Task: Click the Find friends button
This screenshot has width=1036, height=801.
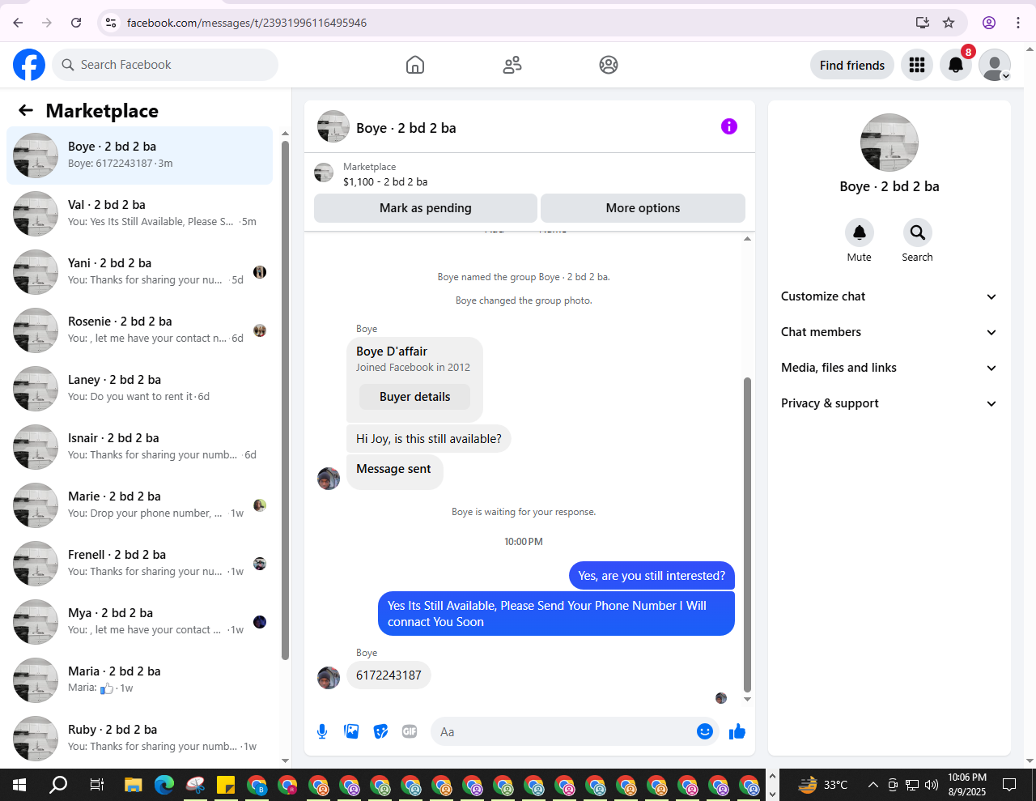Action: click(x=852, y=65)
